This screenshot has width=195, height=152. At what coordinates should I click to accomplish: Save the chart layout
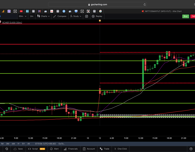click(18, 149)
